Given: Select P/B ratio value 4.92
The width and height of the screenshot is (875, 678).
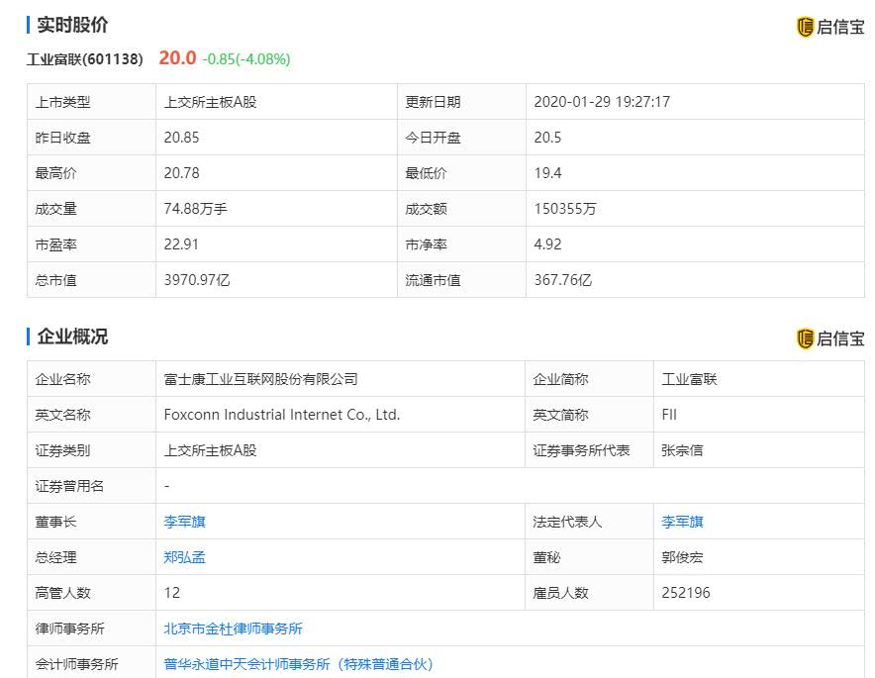Looking at the screenshot, I should (547, 244).
